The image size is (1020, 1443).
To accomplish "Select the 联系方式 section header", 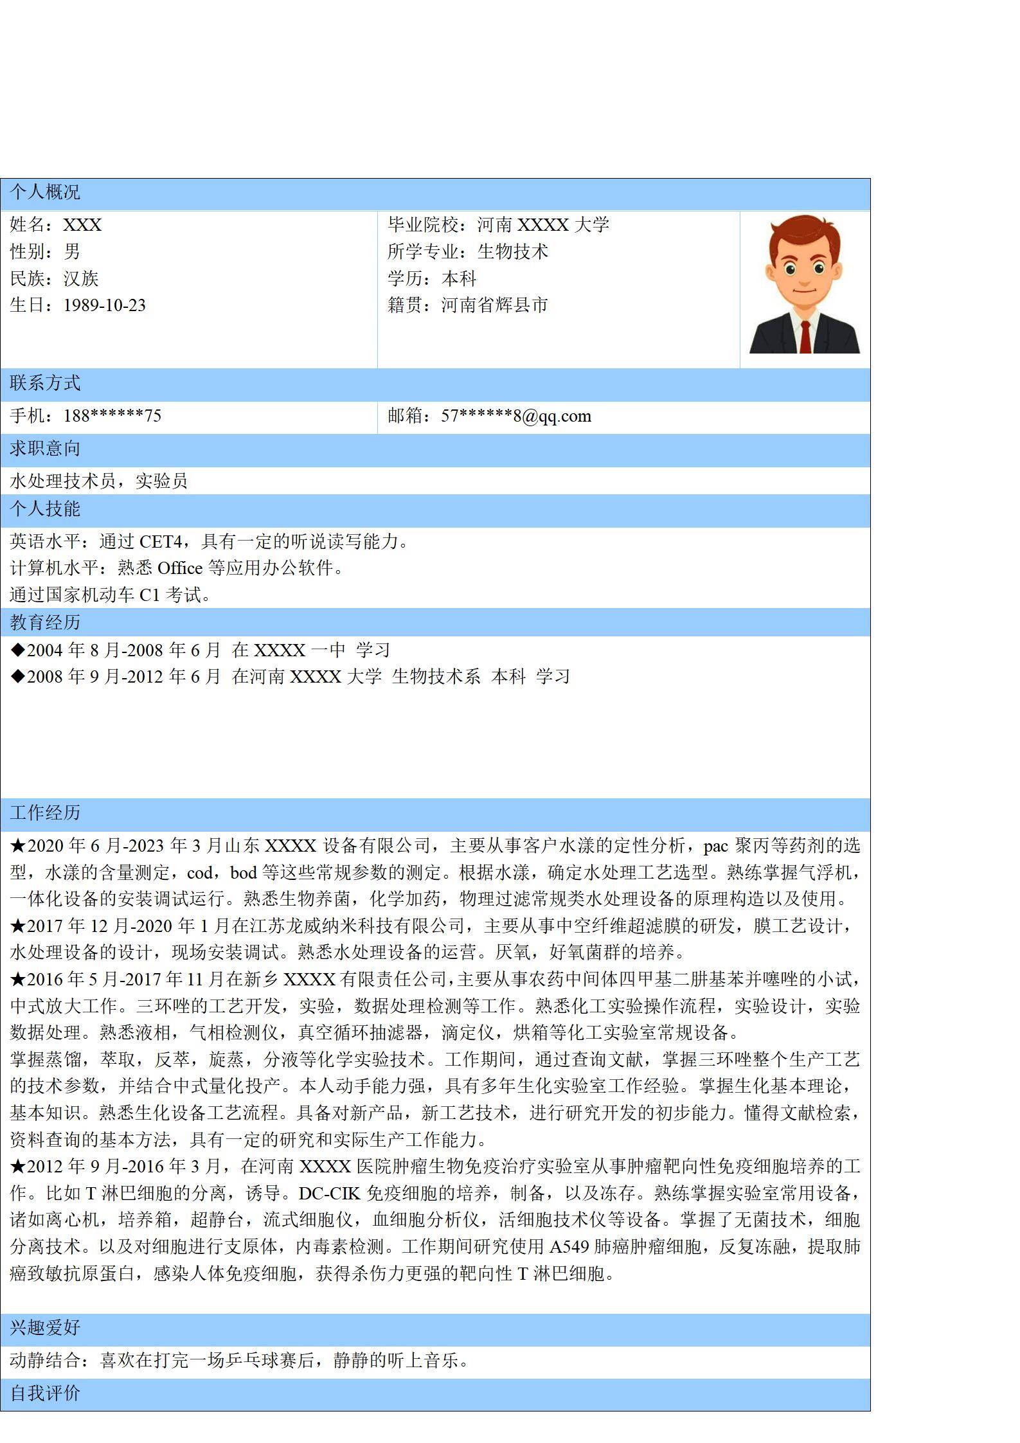I will 45,383.
